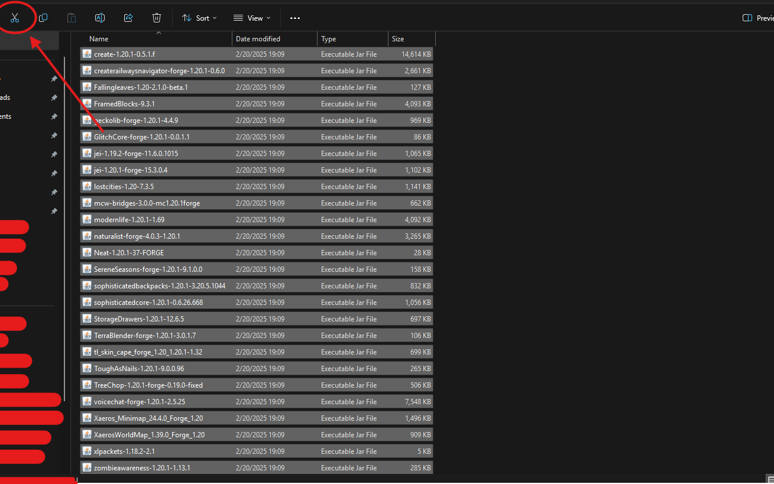Image resolution: width=774 pixels, height=484 pixels.
Task: Click the Share icon in the toolbar
Action: tap(128, 18)
